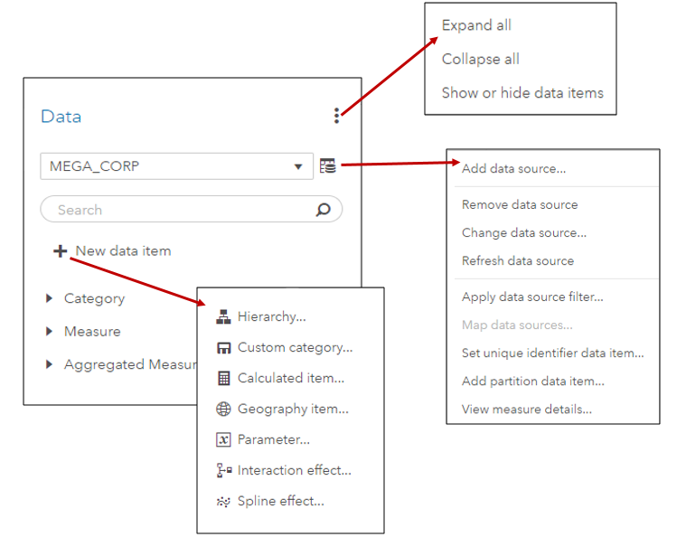
Task: Expand the Category group
Action: pyautogui.click(x=50, y=298)
